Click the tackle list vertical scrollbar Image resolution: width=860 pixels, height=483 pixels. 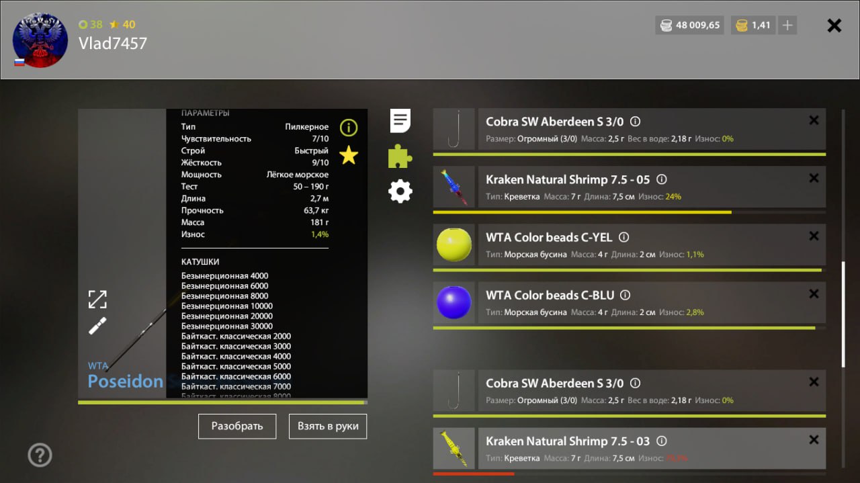(843, 314)
